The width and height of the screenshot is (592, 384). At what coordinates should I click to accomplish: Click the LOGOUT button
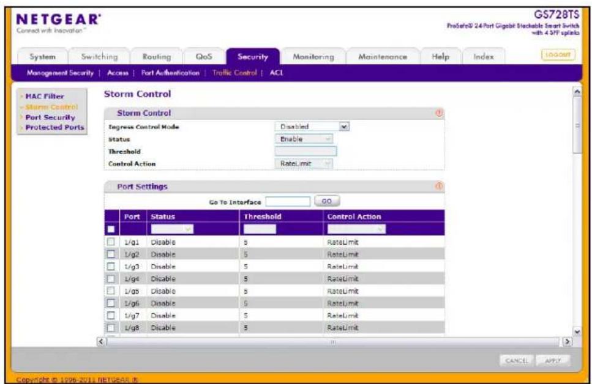558,54
